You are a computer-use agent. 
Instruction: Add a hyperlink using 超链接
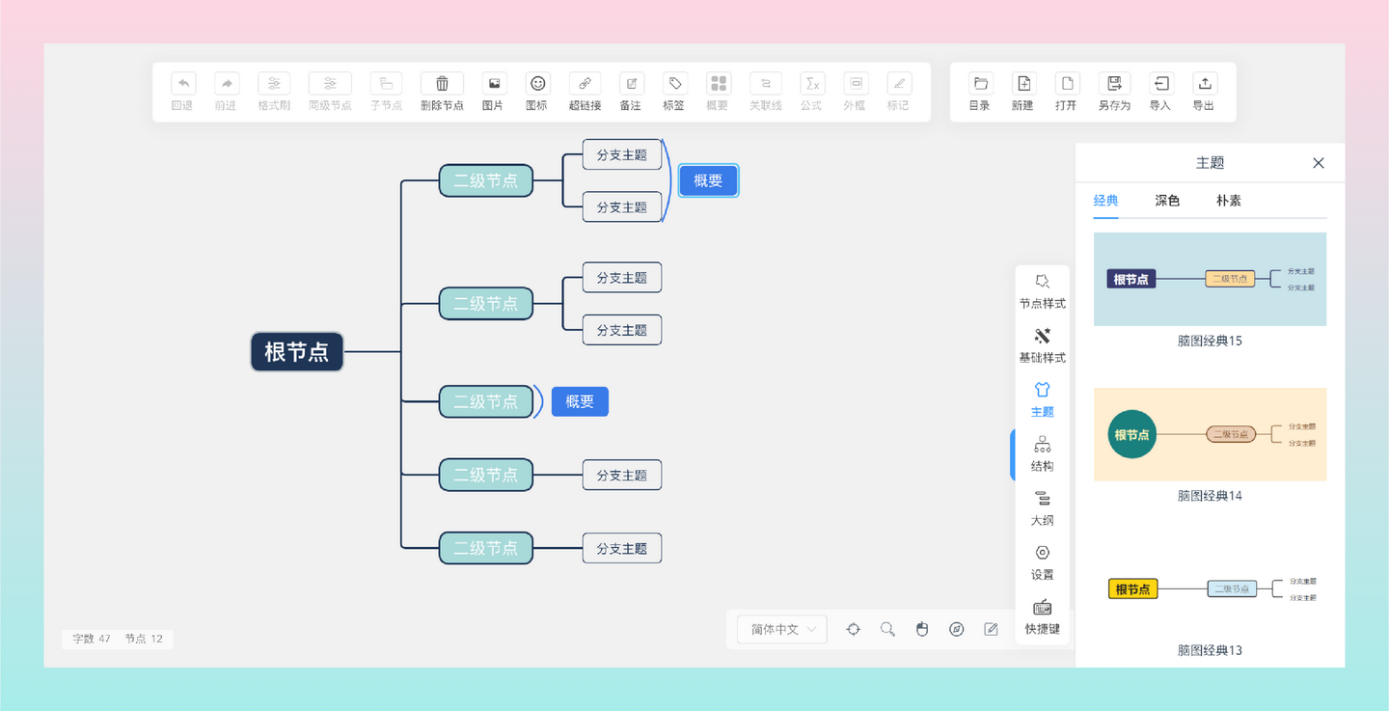coord(584,92)
